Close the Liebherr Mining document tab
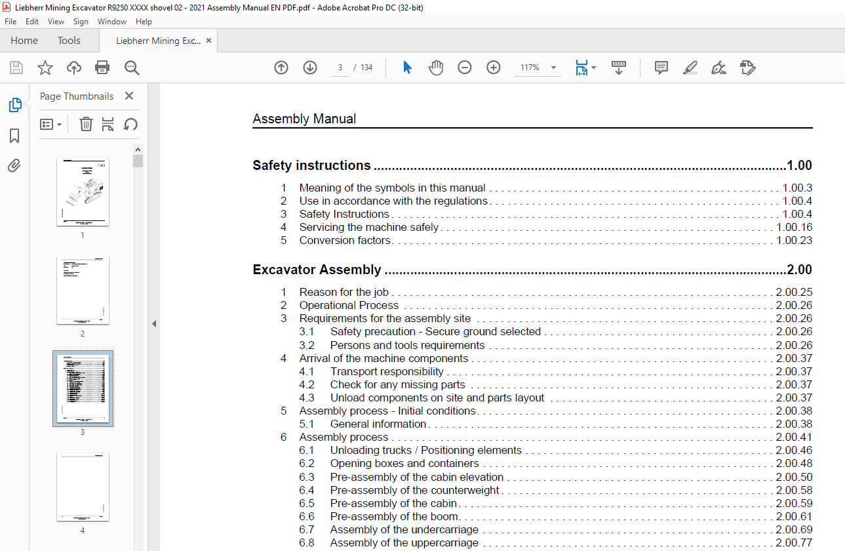This screenshot has width=845, height=551. (208, 41)
